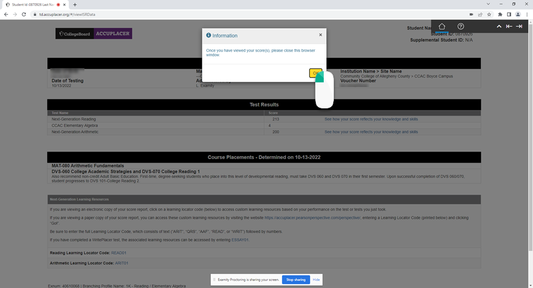Toggle the browser side panel icon

coord(509,14)
